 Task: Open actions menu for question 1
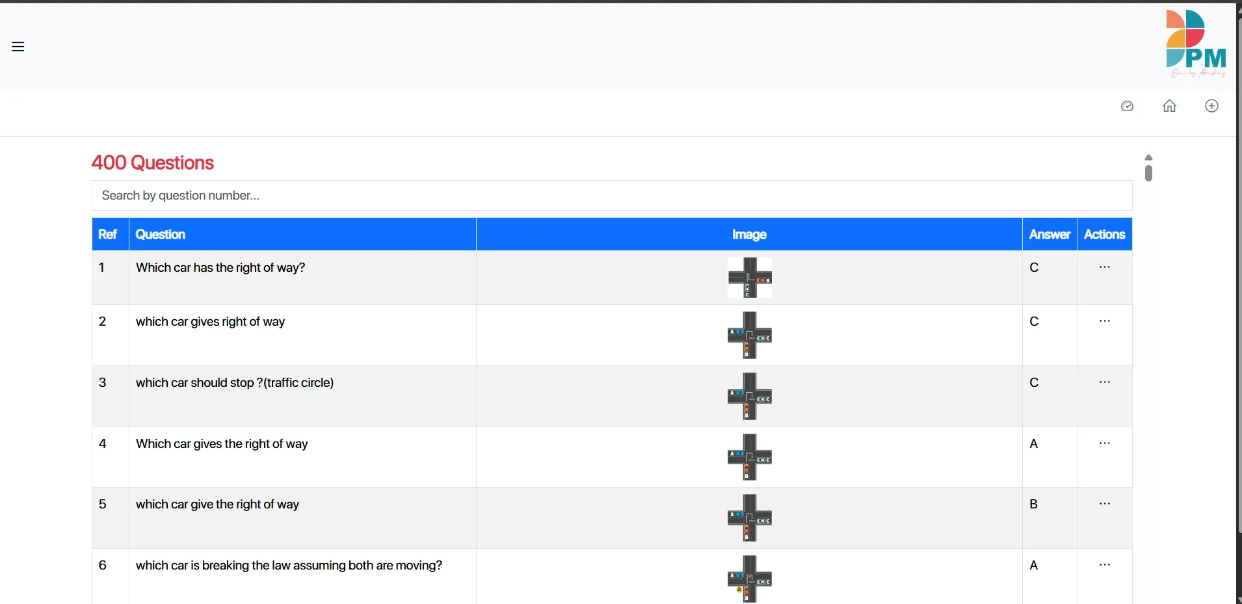coord(1104,267)
